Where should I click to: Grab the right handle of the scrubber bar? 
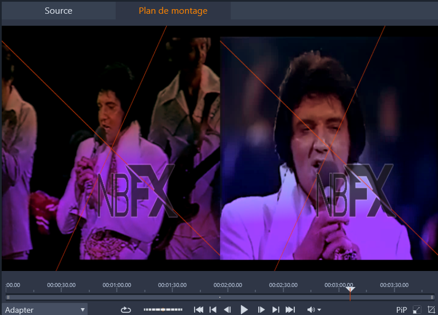point(432,297)
